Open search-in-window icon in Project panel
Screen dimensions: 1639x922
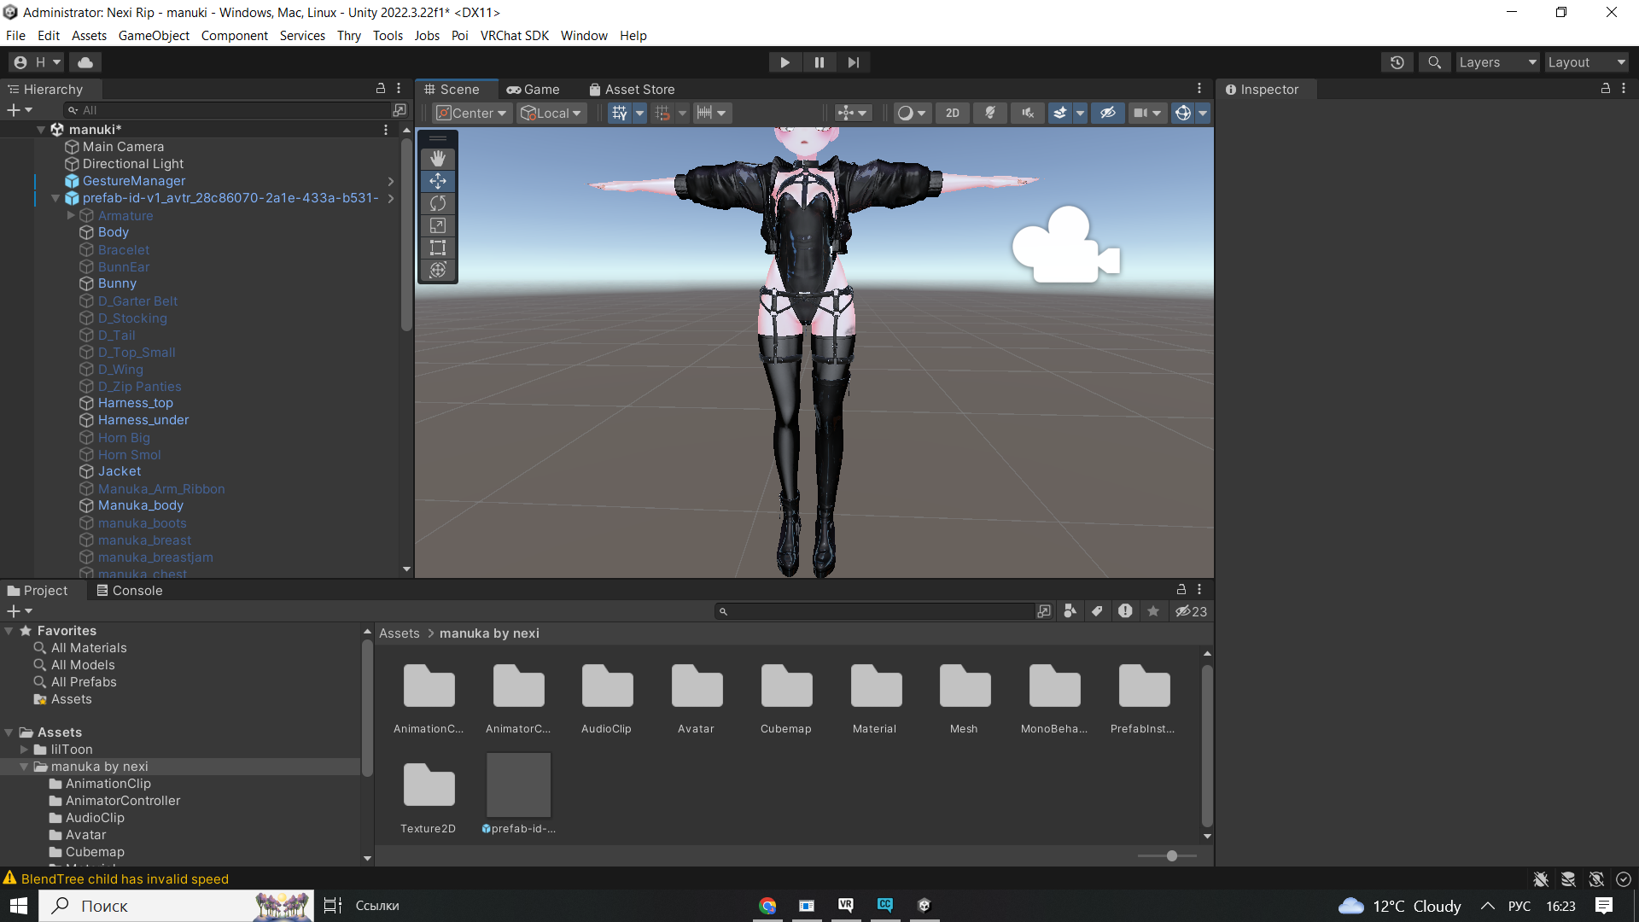tap(1044, 611)
